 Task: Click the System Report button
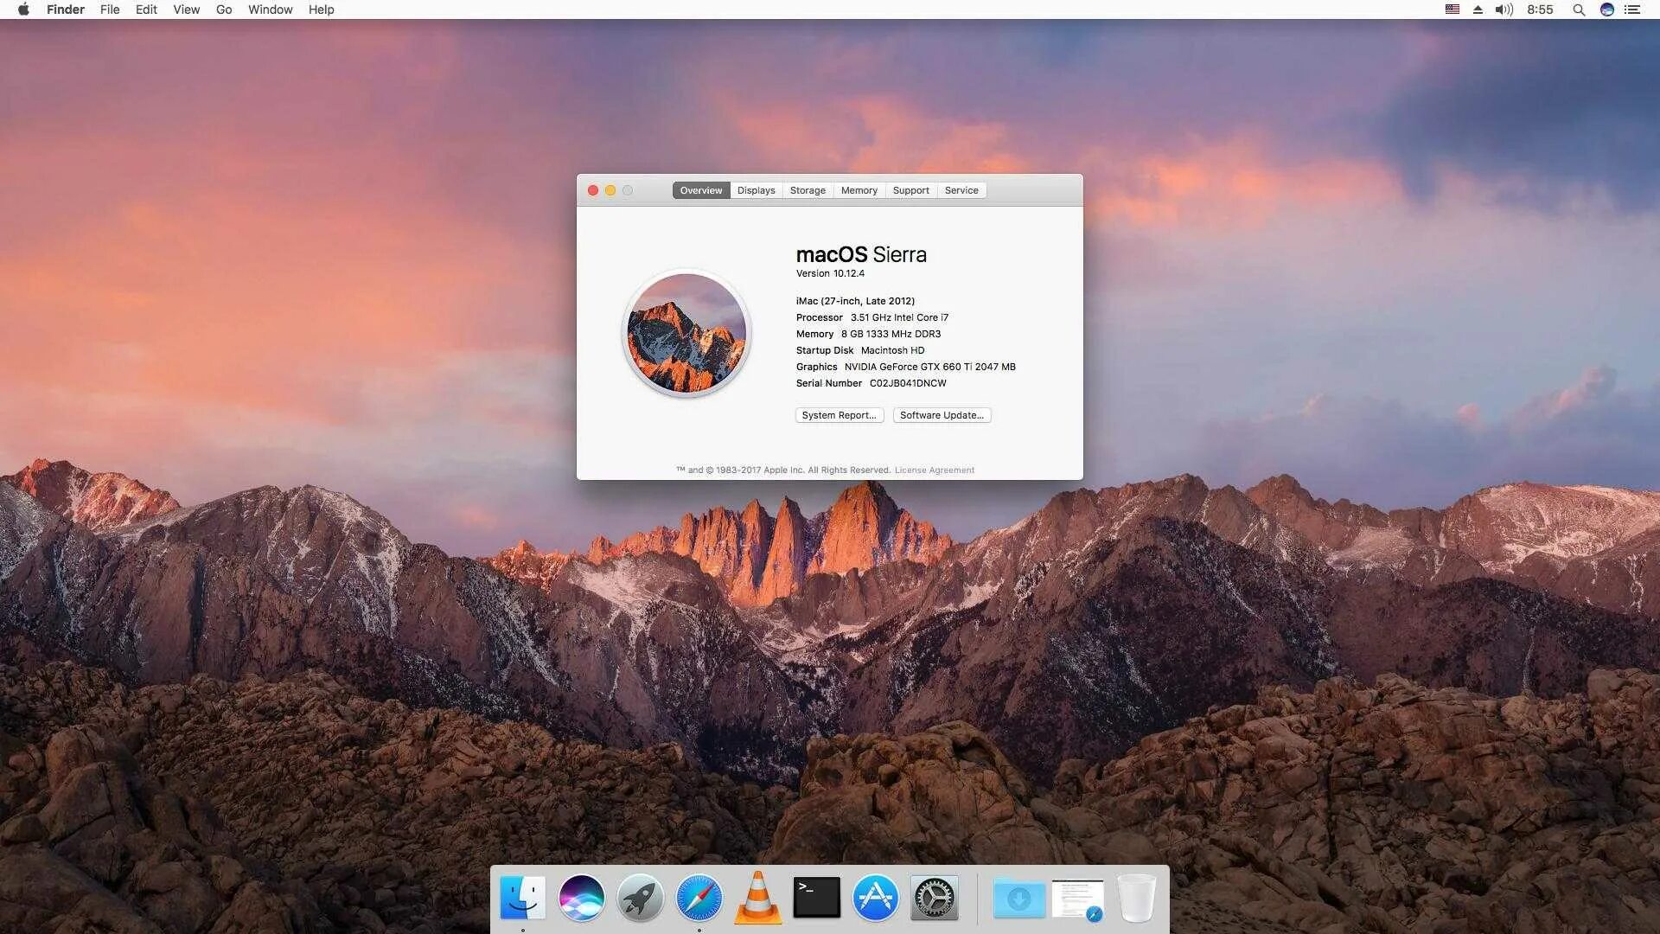(x=840, y=414)
